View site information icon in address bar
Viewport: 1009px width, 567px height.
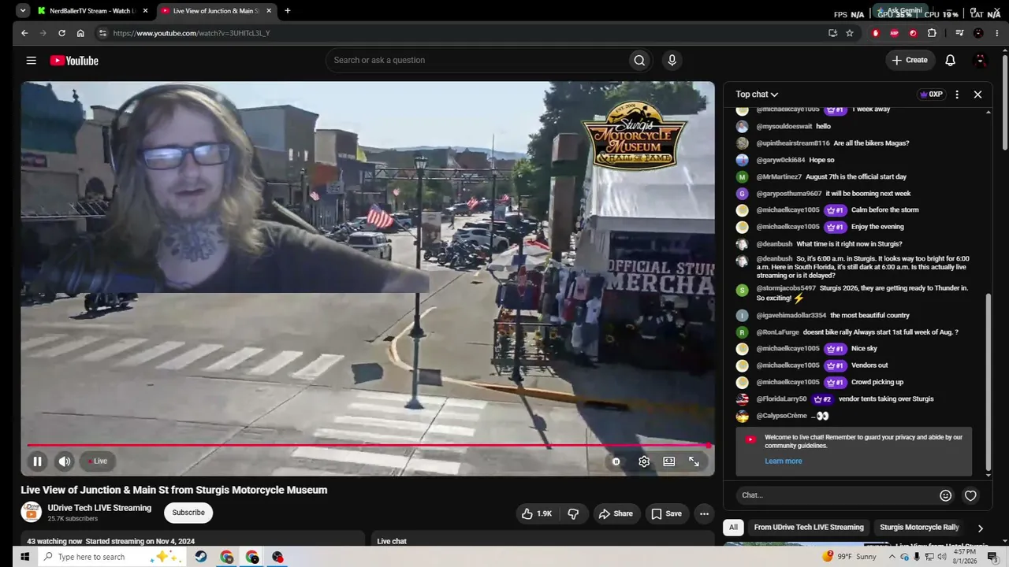(x=102, y=33)
